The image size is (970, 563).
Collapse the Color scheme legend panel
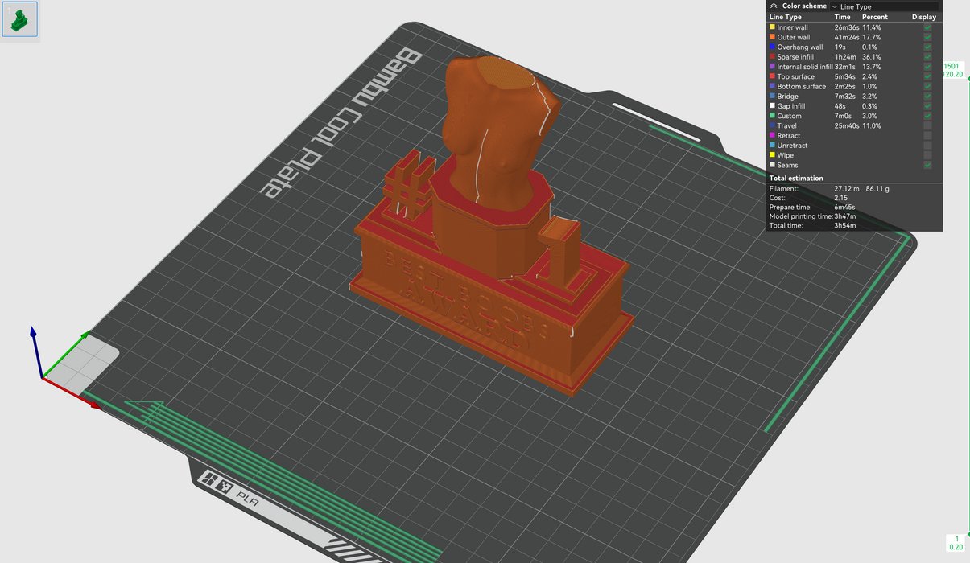774,6
